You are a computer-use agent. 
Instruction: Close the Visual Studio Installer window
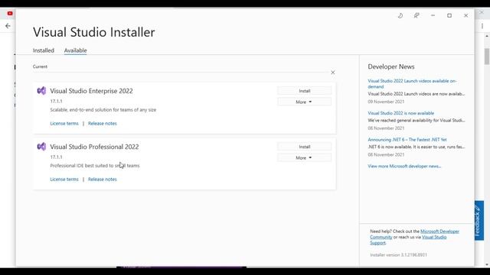466,15
